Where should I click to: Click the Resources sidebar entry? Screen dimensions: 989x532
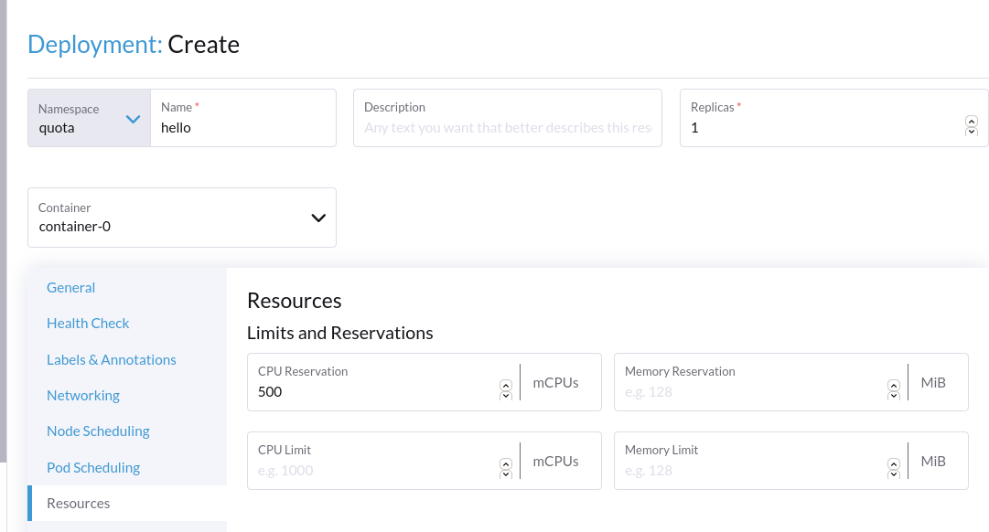click(x=79, y=503)
